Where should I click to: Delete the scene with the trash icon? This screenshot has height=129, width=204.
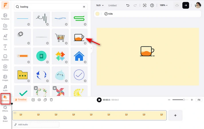51,100
